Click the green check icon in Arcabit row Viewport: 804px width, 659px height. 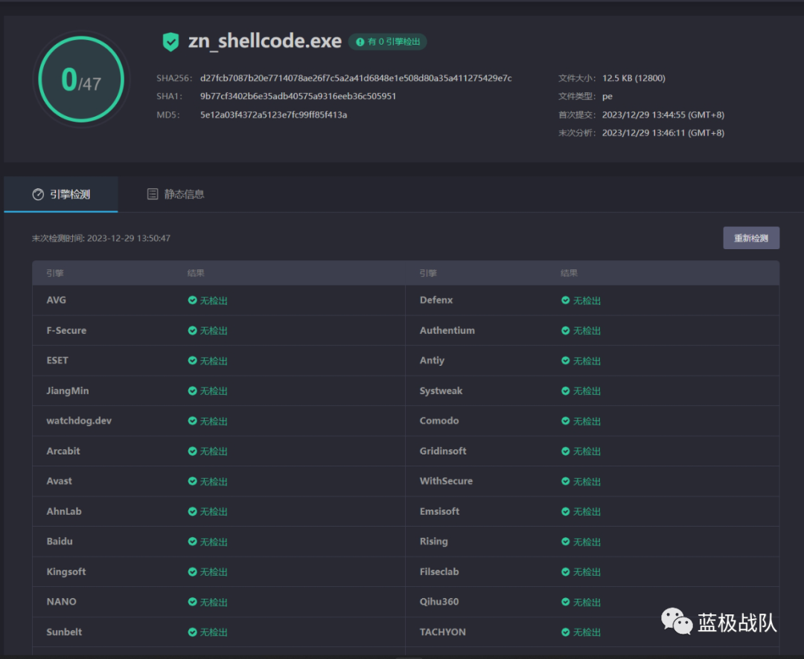[x=192, y=451]
